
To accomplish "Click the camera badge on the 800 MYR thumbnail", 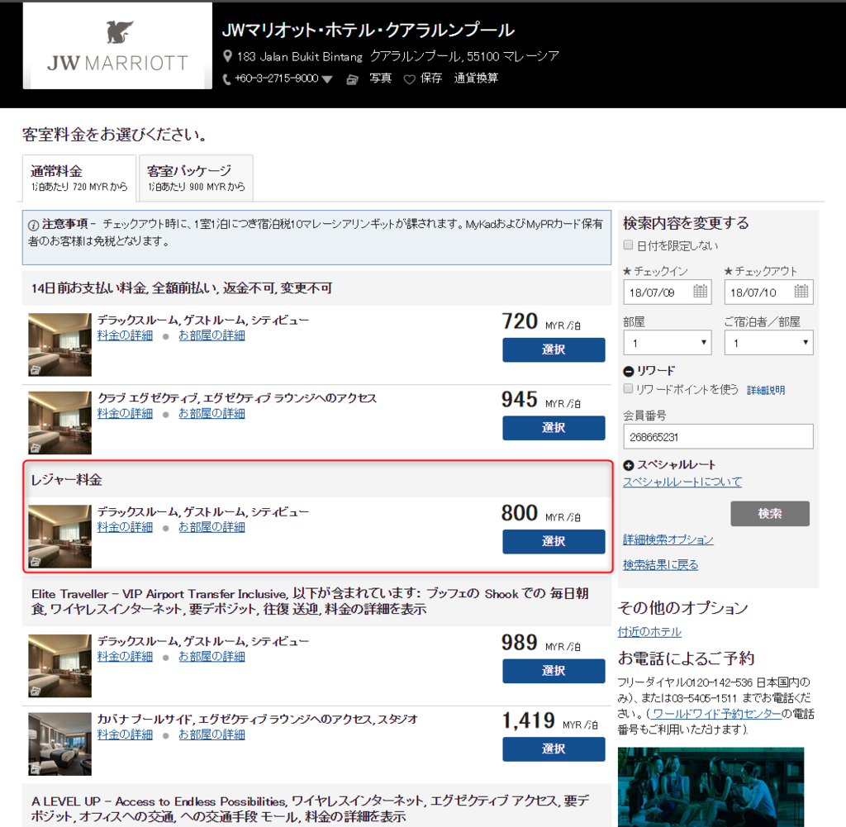I will (36, 562).
